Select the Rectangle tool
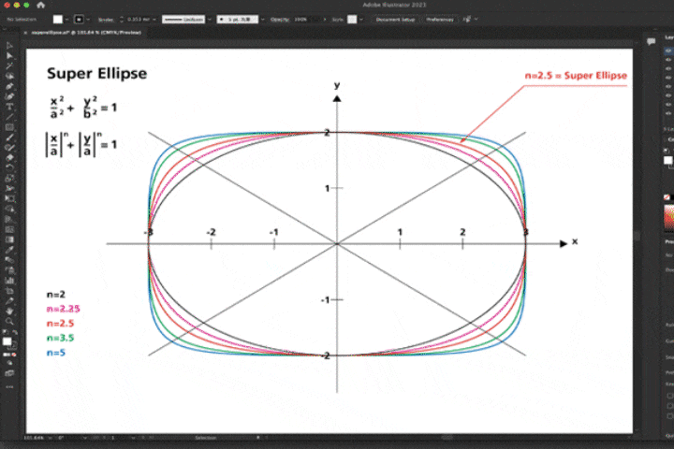This screenshot has height=449, width=674. [x=9, y=127]
